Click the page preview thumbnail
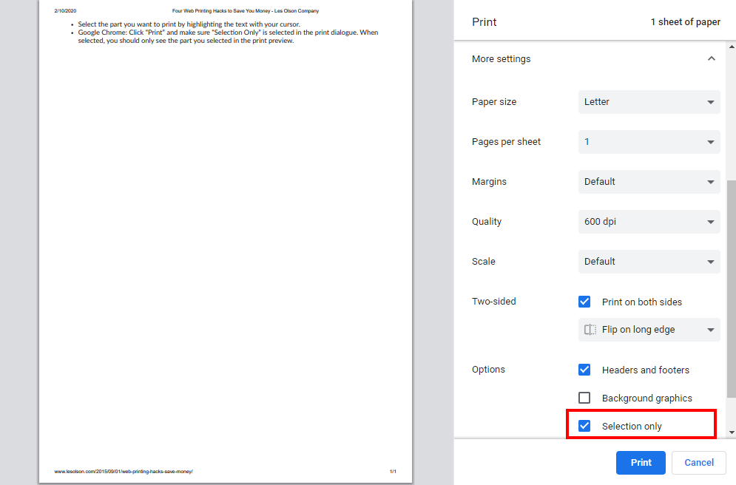Viewport: 736px width, 485px height. coord(226,241)
